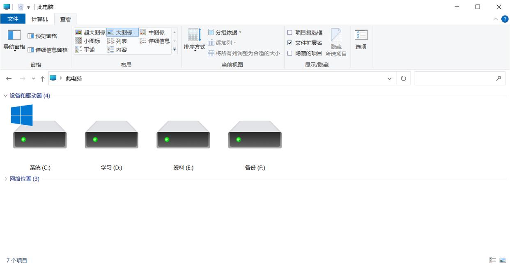Image resolution: width=510 pixels, height=266 pixels.
Task: Open the 排序方式 dropdown
Action: (x=194, y=40)
